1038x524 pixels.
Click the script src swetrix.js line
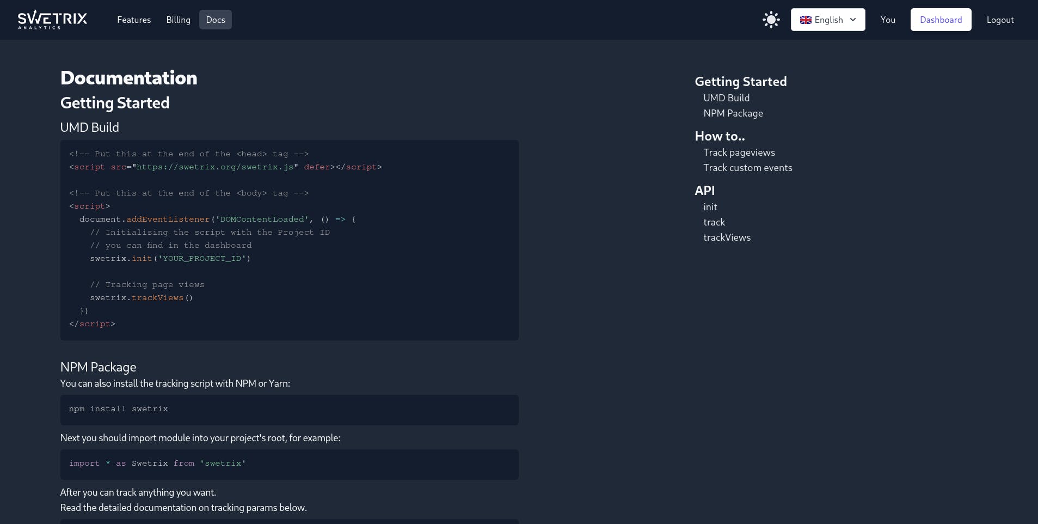(x=225, y=167)
